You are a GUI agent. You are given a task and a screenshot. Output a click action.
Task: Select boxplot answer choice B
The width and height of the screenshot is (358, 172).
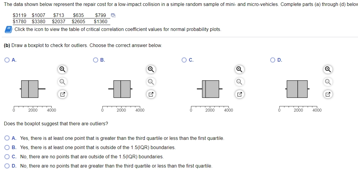(x=95, y=60)
